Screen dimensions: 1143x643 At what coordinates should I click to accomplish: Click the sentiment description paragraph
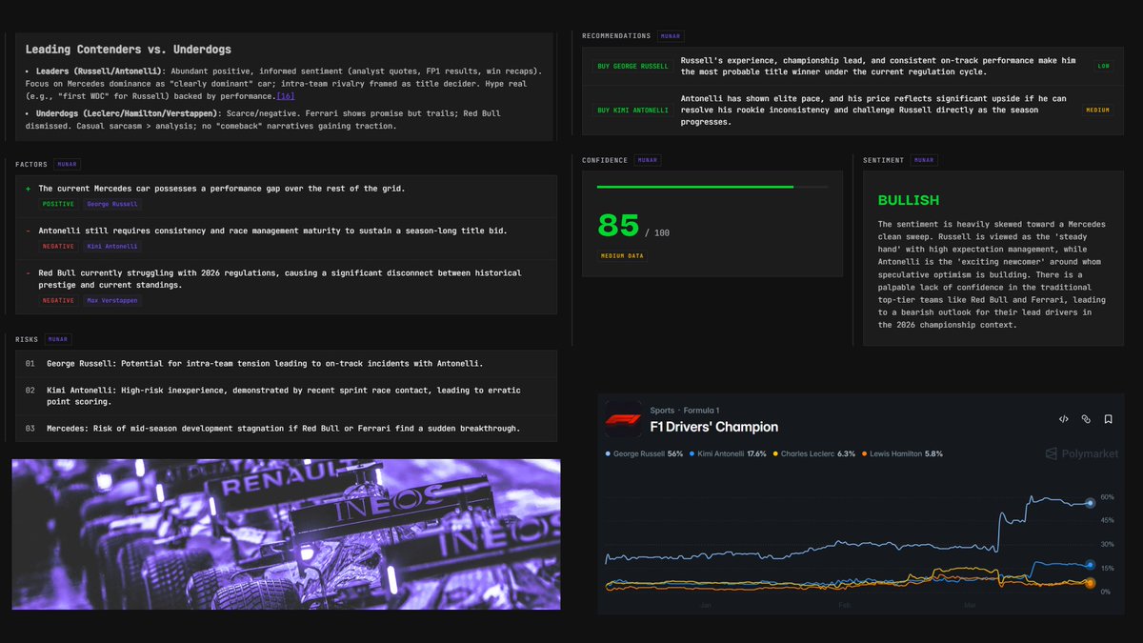[x=992, y=274]
